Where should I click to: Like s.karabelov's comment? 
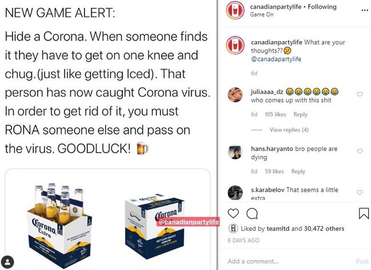coord(360,192)
